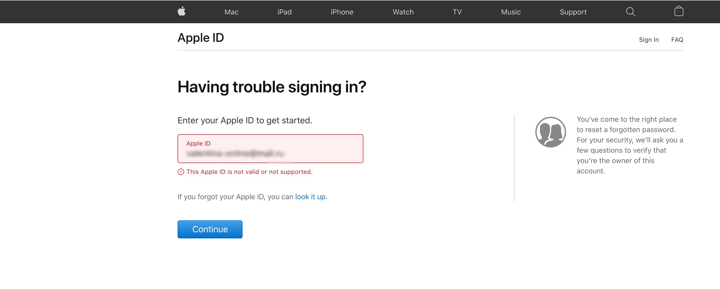
Task: Go to Support from the navigation bar
Action: tap(573, 12)
